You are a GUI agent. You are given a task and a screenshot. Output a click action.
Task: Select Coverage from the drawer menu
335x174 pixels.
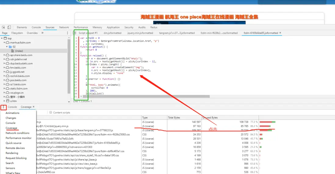(x=11, y=128)
